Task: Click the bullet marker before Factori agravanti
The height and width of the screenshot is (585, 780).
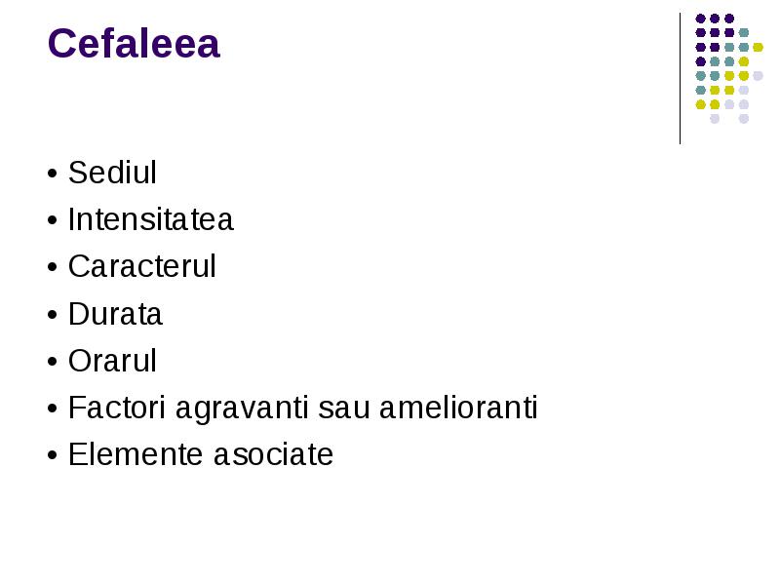Action: tap(53, 409)
